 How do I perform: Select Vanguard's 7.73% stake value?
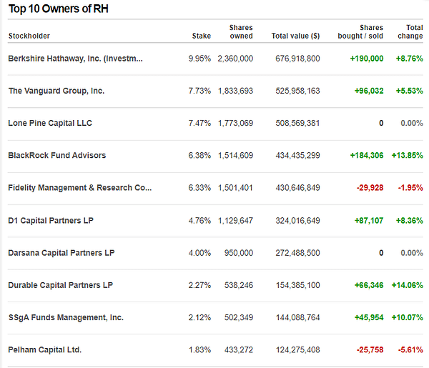point(199,91)
